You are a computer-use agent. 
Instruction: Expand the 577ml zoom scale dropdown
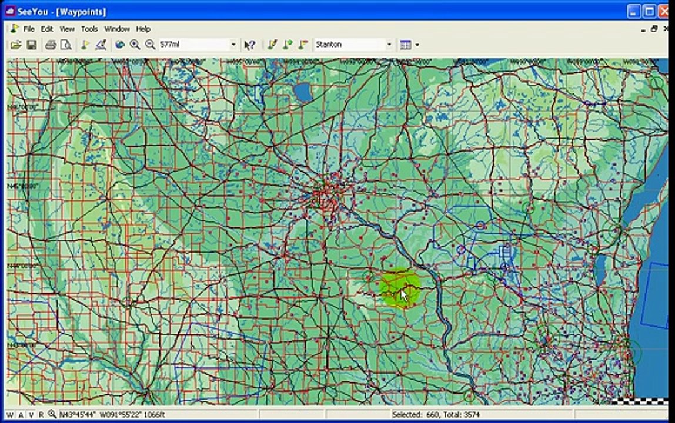[233, 44]
